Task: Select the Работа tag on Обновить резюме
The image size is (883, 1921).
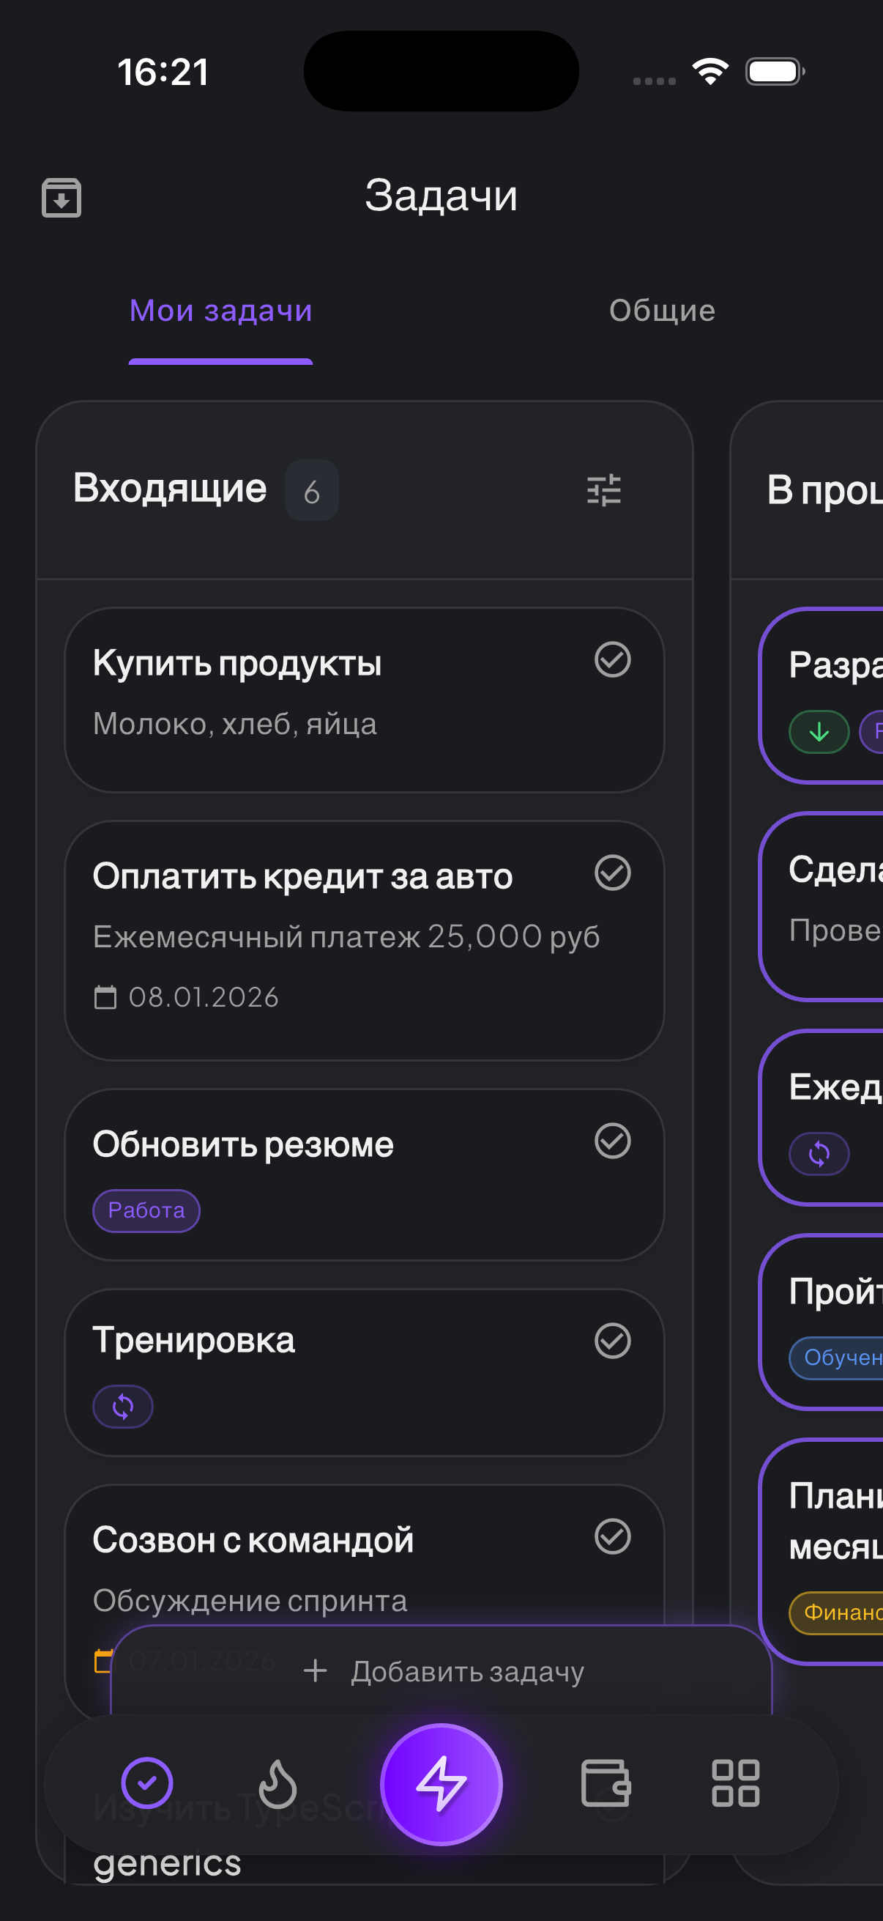Action: pos(146,1211)
